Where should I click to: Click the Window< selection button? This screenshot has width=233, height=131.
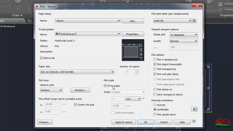click(80, 90)
